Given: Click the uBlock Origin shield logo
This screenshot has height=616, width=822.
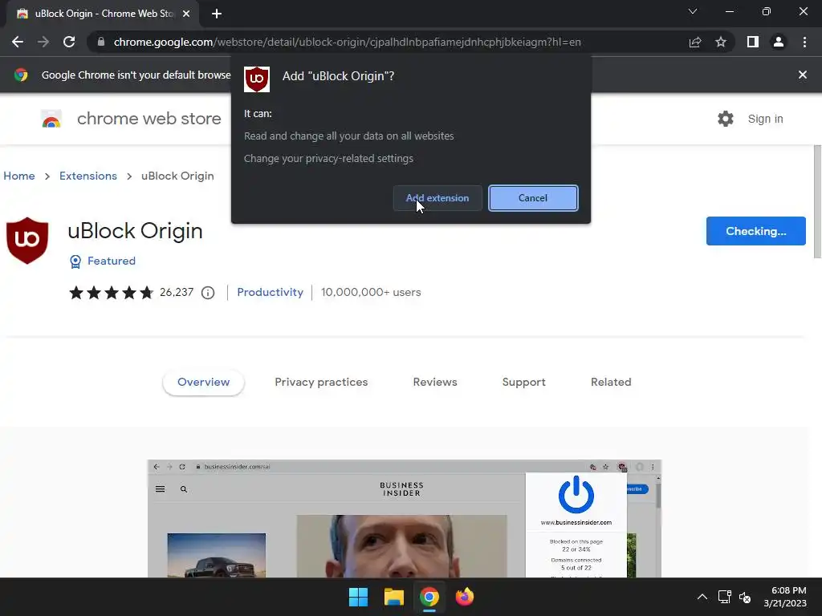Looking at the screenshot, I should click(x=27, y=241).
